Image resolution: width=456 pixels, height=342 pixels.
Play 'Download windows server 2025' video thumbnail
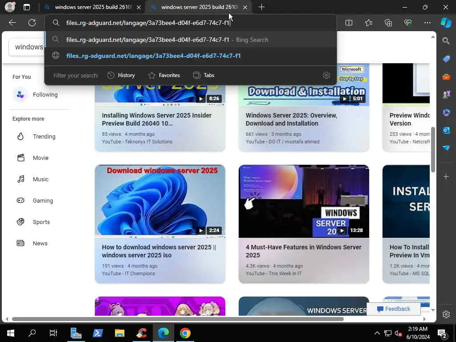point(160,201)
